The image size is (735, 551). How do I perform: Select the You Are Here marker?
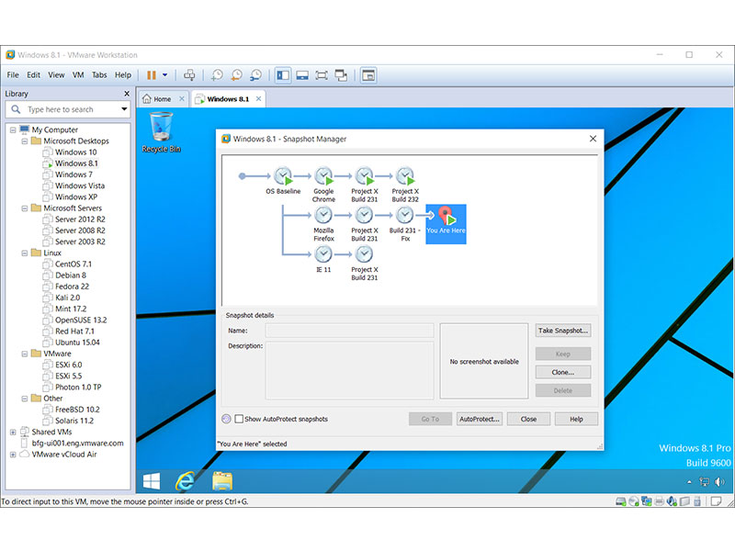point(446,224)
